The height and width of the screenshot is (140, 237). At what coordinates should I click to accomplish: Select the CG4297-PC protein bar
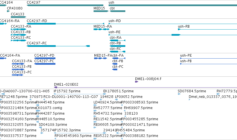[x=45, y=64]
